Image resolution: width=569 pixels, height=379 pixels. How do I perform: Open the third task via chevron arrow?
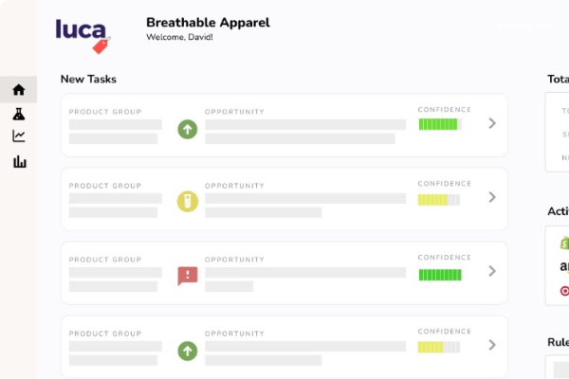tap(491, 271)
